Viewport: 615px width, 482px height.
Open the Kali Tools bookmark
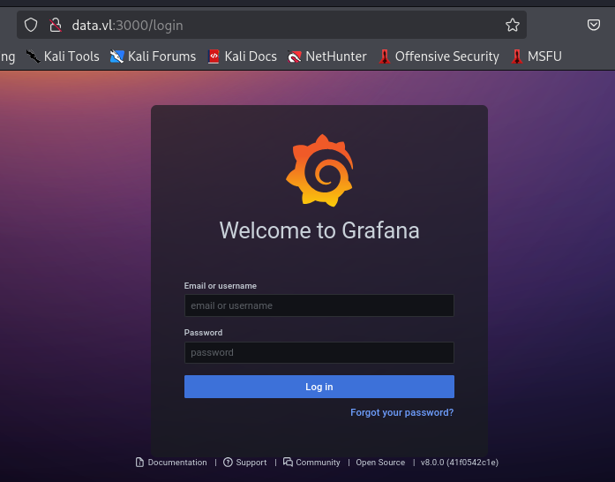(x=63, y=56)
